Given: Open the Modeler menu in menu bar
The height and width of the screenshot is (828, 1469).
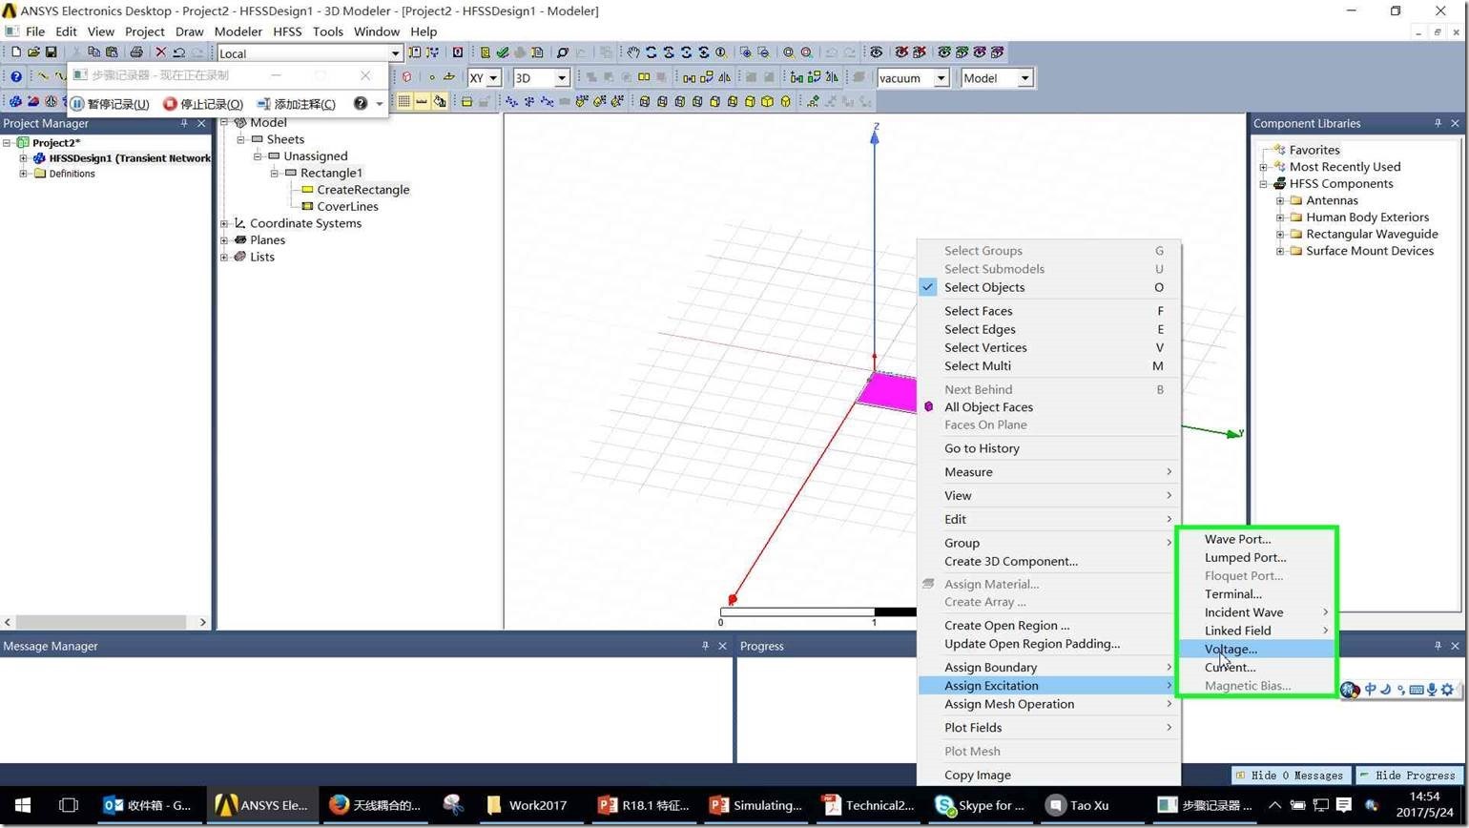Looking at the screenshot, I should tap(238, 31).
